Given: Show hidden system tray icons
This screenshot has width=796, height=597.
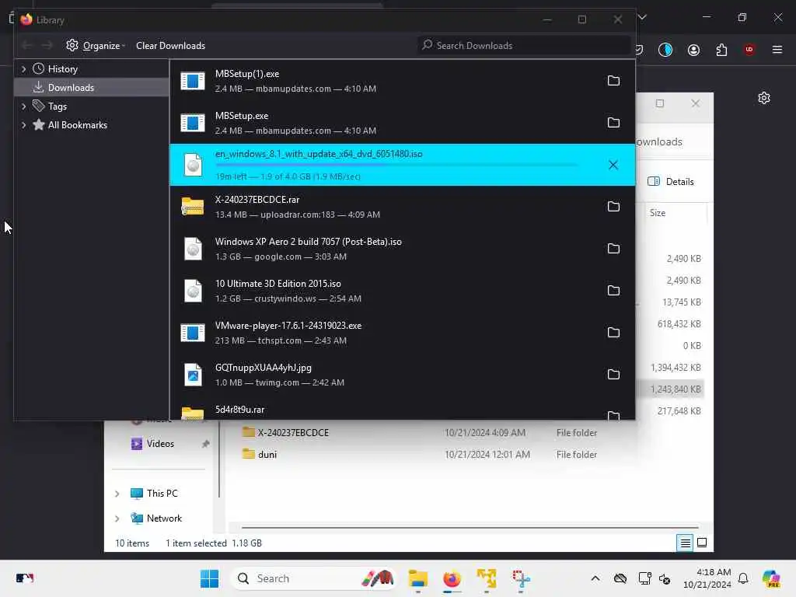Looking at the screenshot, I should click(x=595, y=578).
